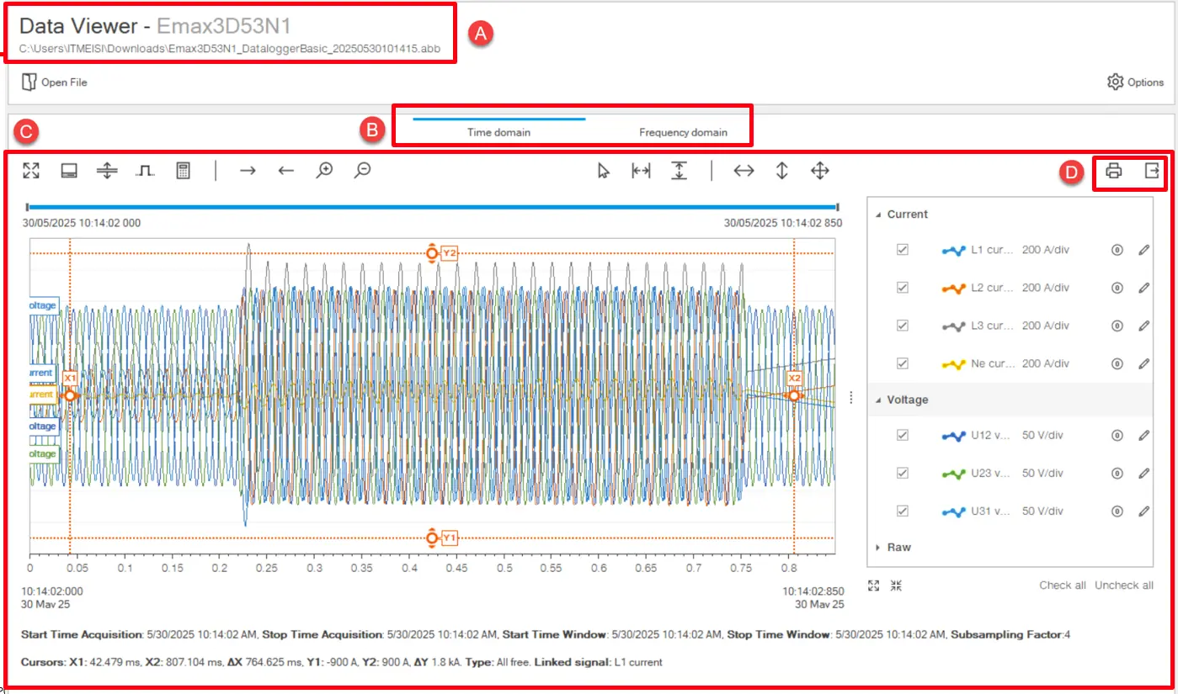Uncheck the L2 current signal
The height and width of the screenshot is (694, 1178).
tap(902, 287)
